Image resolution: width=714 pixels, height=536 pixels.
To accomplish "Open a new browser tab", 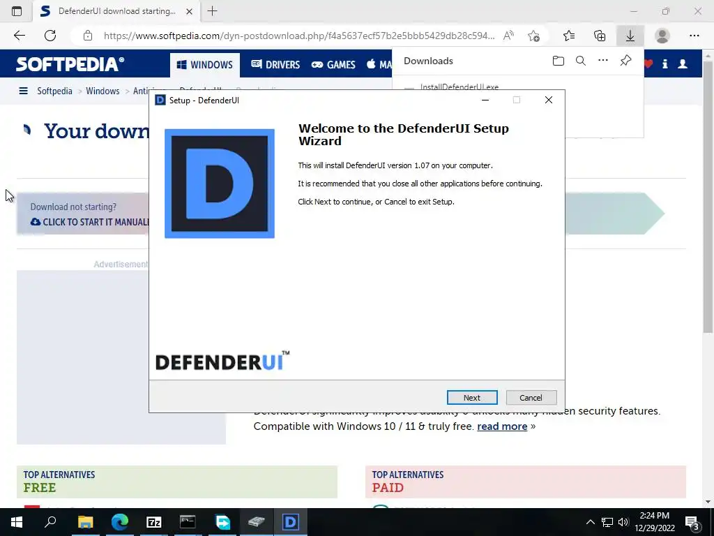I will pos(212,11).
